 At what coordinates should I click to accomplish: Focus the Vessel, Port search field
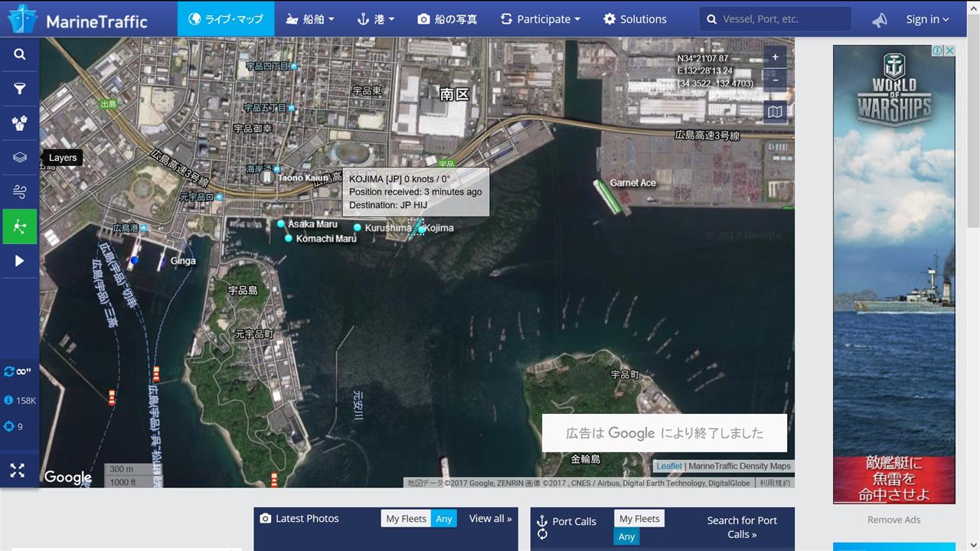point(775,19)
